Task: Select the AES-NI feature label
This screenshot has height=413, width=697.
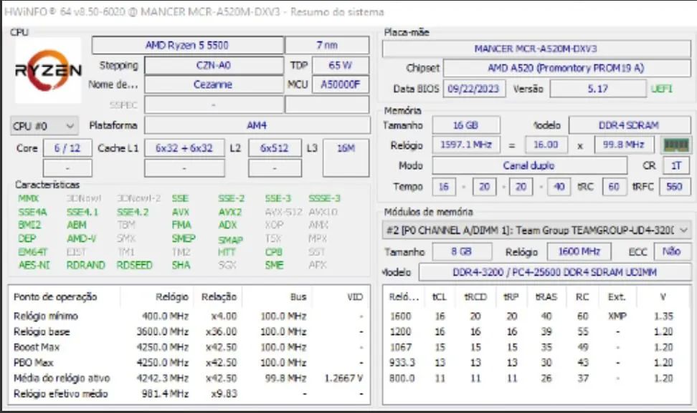Action: [x=34, y=265]
